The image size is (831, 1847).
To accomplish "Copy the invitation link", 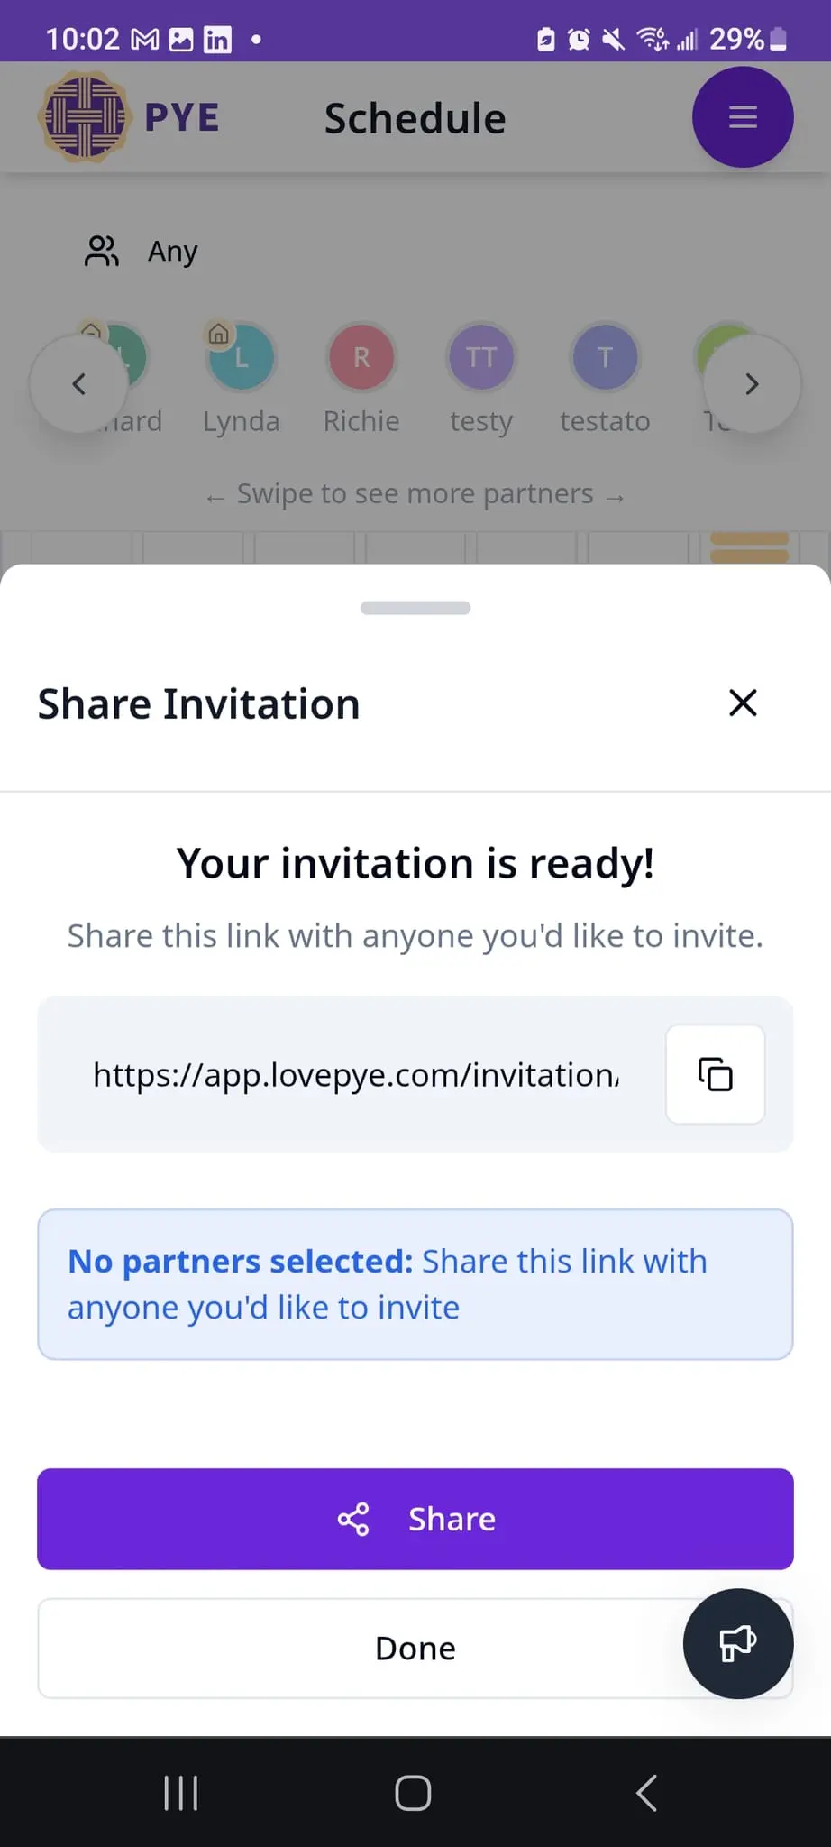I will pyautogui.click(x=715, y=1074).
